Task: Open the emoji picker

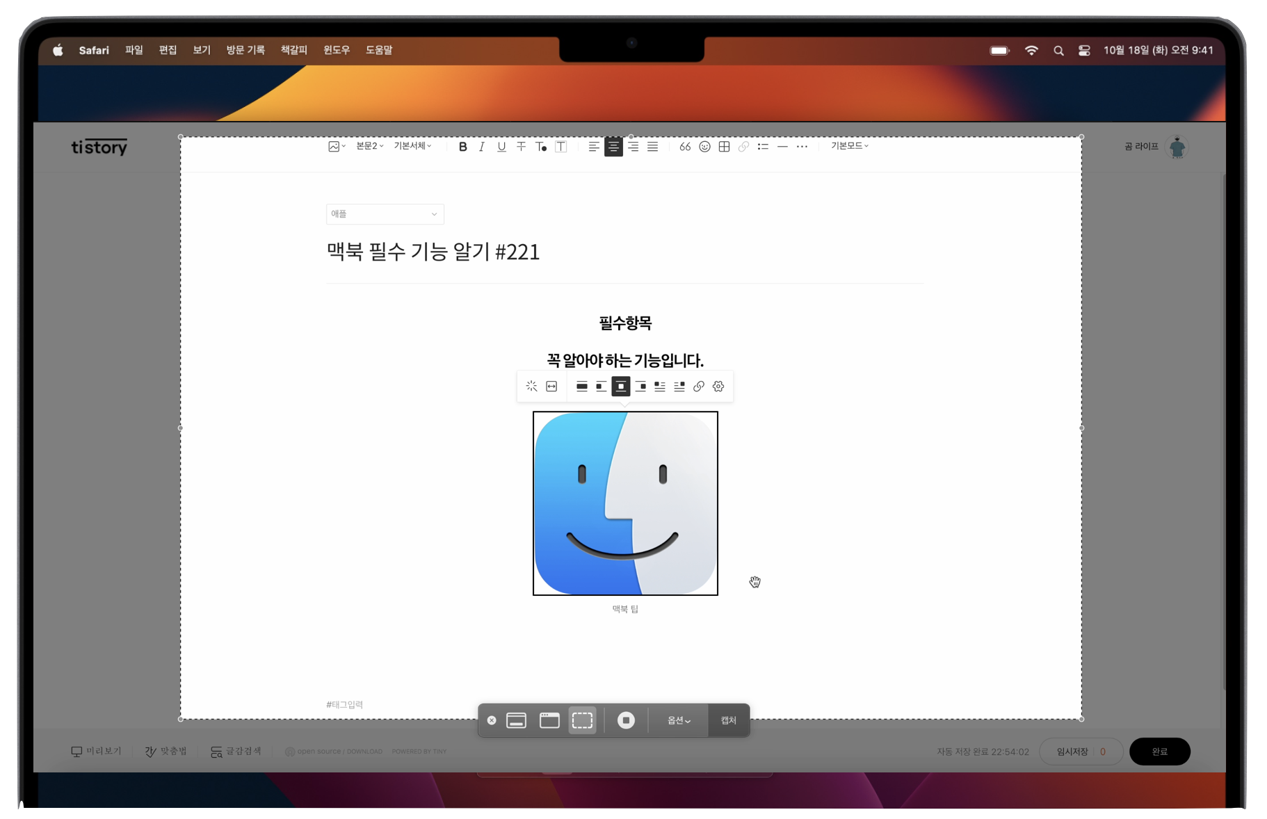Action: tap(704, 147)
